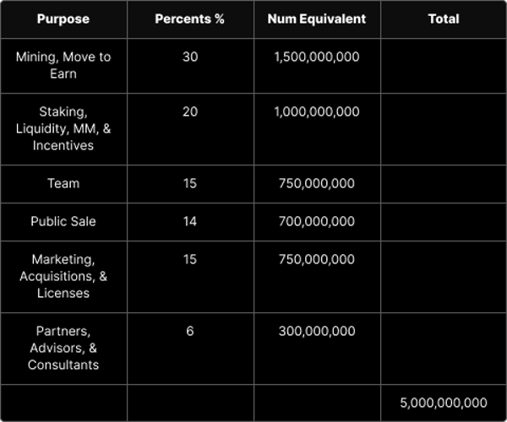
Task: Click the 14 percent value cell
Action: point(190,221)
